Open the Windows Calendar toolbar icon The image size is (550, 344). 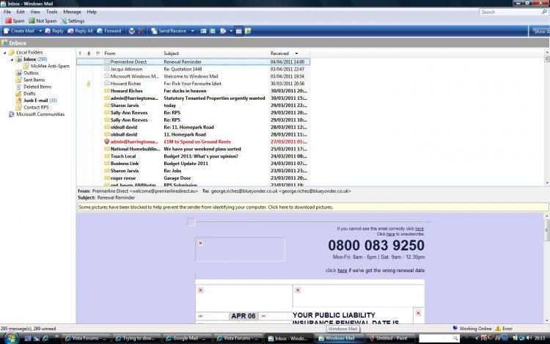pyautogui.click(x=212, y=31)
